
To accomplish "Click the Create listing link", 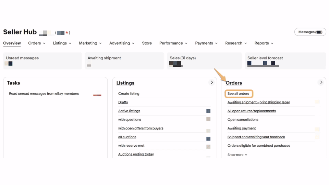I will coord(129,94).
